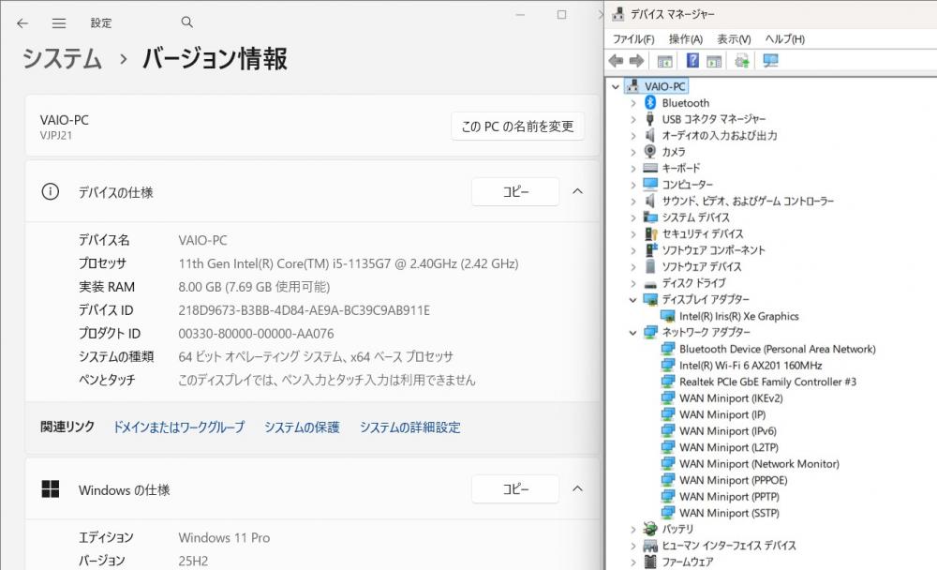Viewport: 937px width, 570px height.
Task: Open the 表示(V) menu
Action: click(x=734, y=38)
